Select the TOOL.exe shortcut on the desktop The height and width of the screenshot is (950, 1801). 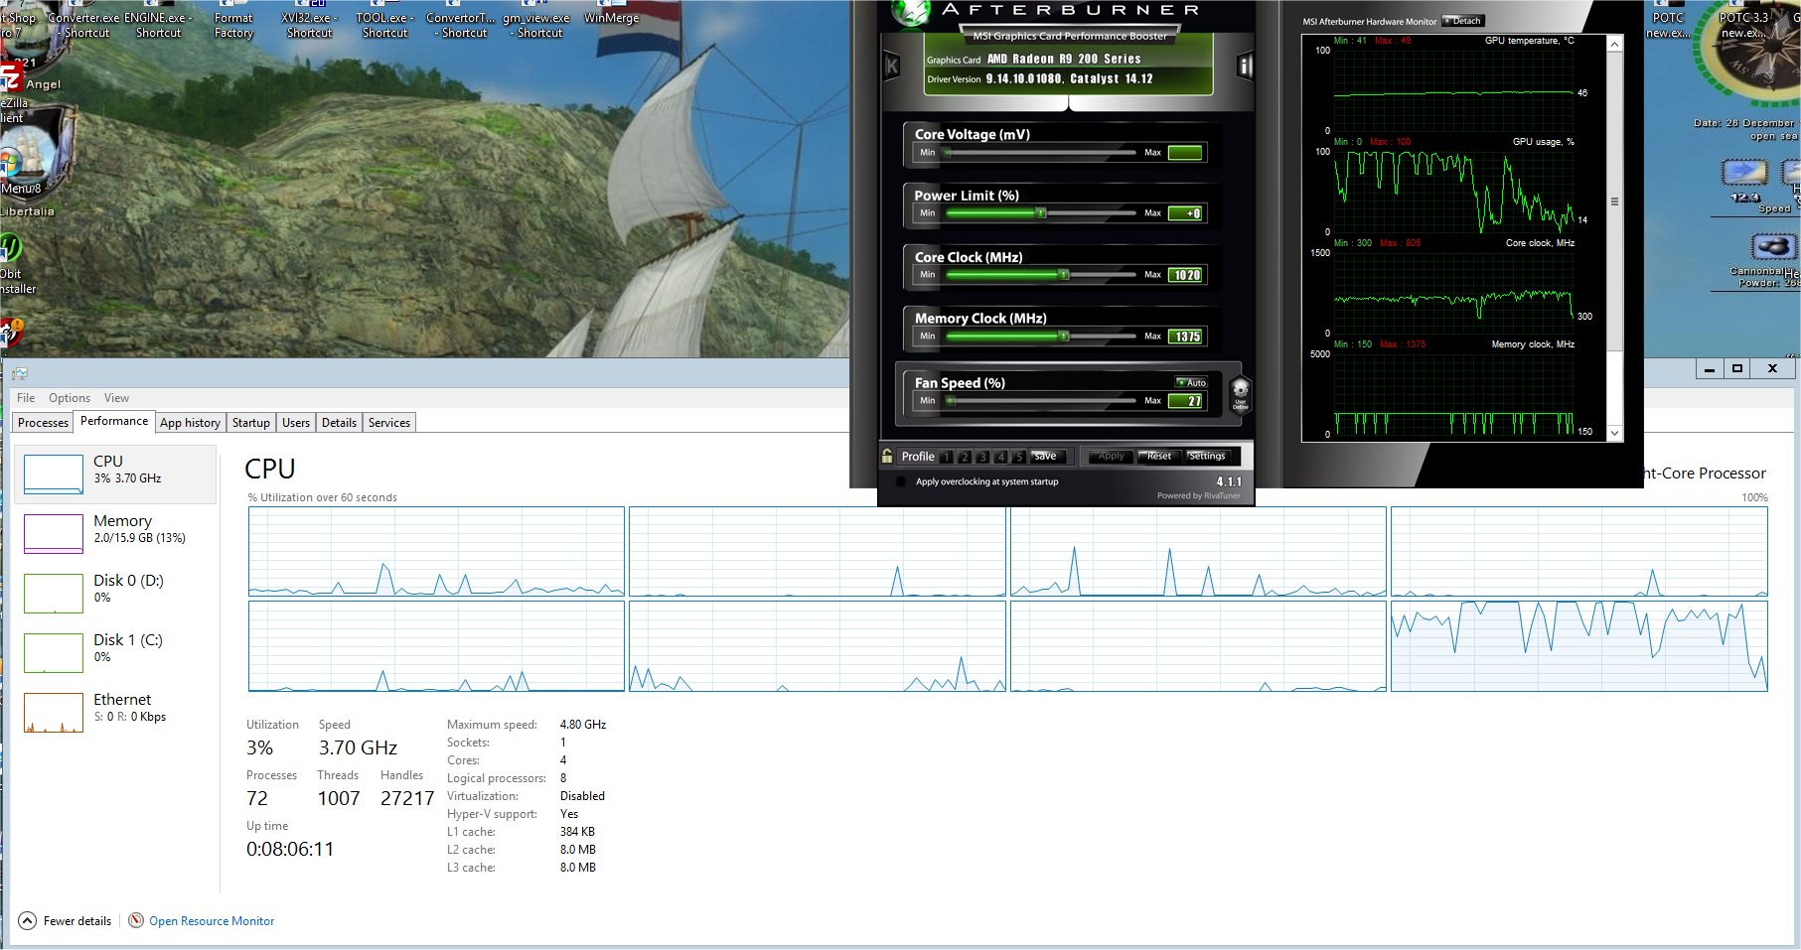coord(384,20)
